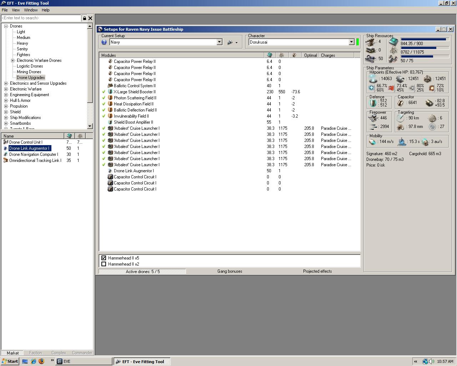Switch to the Complex tab
457x366 pixels.
[59, 353]
